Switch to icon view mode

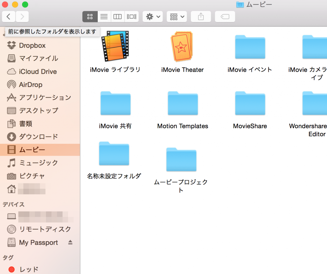90,17
